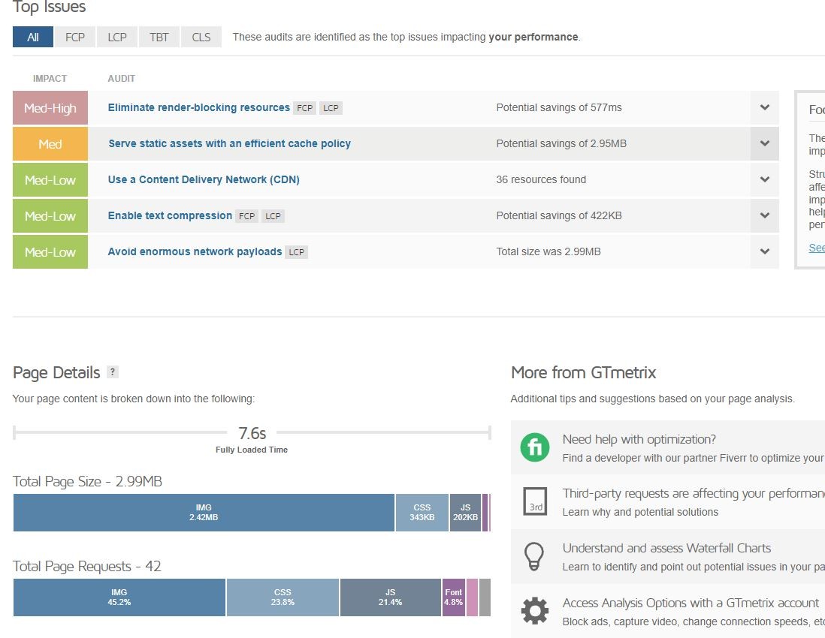Expand the Content Delivery Network audit chevron
Viewport: 825px width, 638px height.
tap(764, 179)
